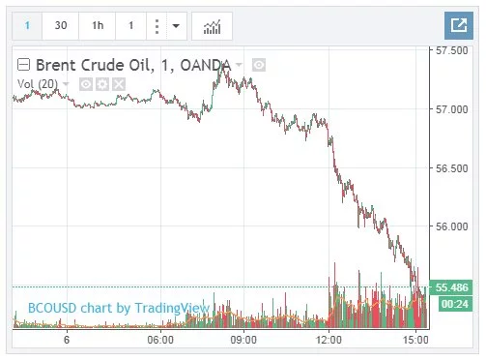This screenshot has width=486, height=361.
Task: Collapse legend with the minus box
Action: click(x=23, y=65)
